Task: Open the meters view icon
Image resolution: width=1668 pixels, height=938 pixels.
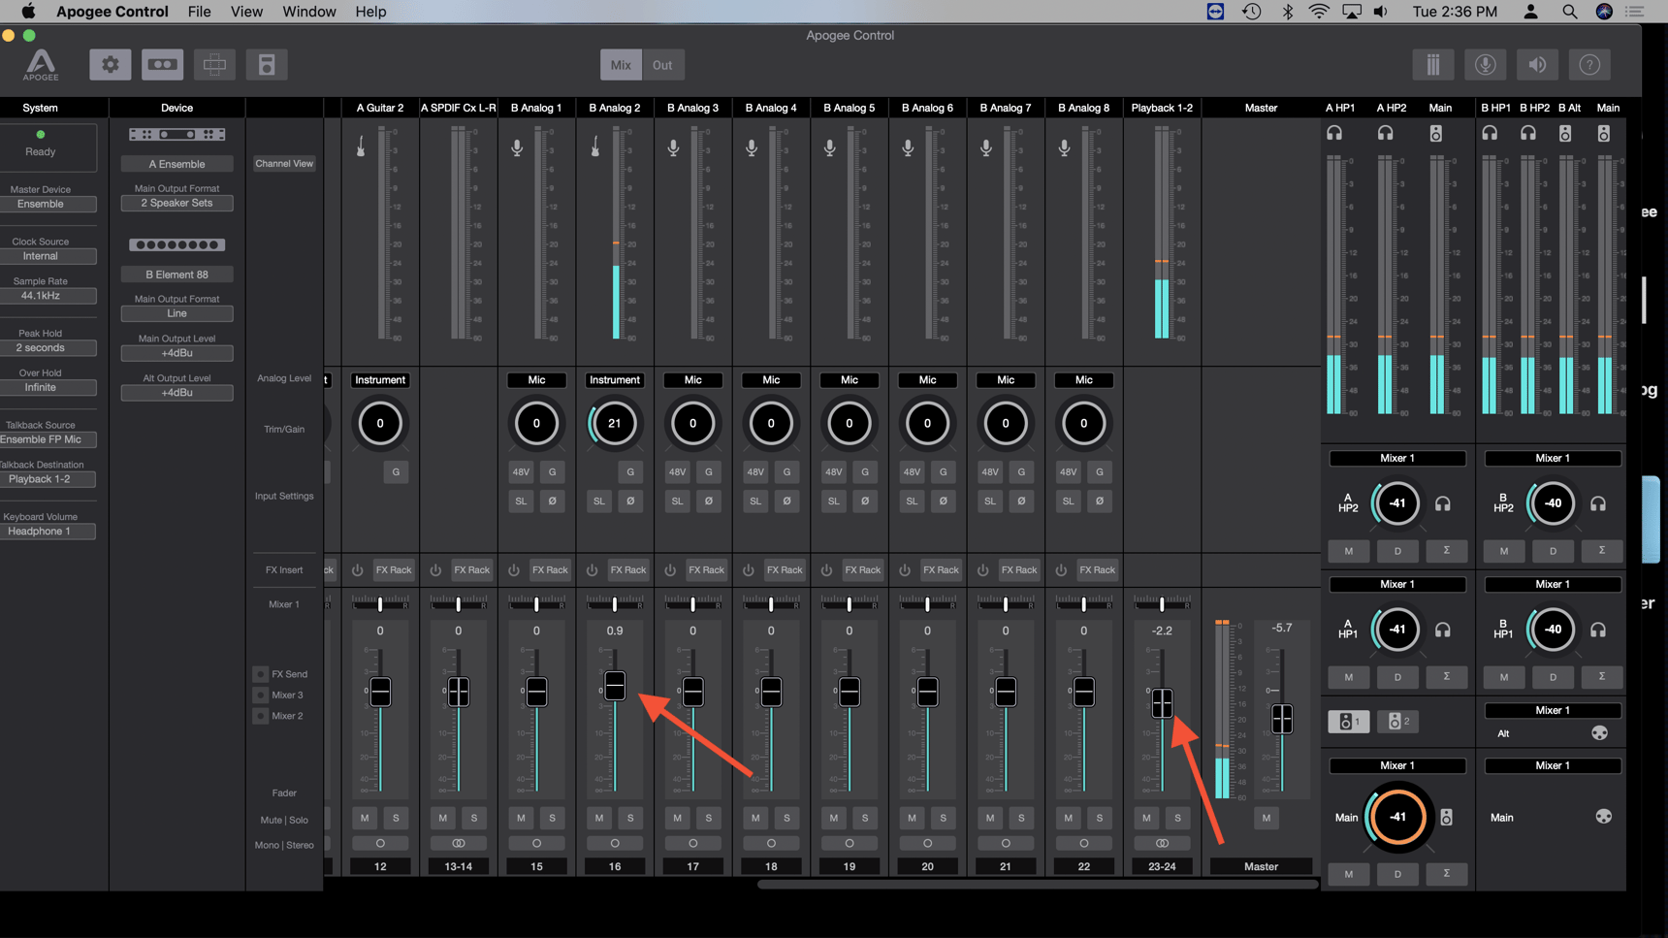Action: point(1433,64)
